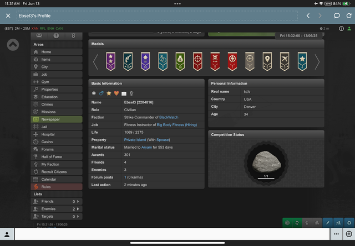View the teal single-star medal numbered 4
The height and width of the screenshot is (246, 355).
pyautogui.click(x=302, y=61)
